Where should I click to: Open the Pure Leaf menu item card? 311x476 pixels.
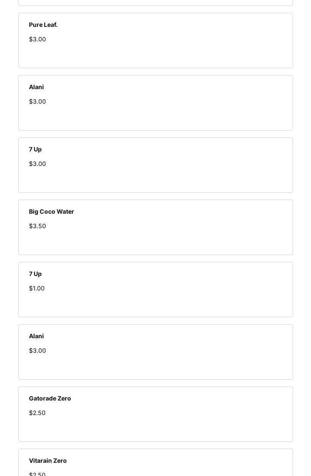tap(155, 41)
